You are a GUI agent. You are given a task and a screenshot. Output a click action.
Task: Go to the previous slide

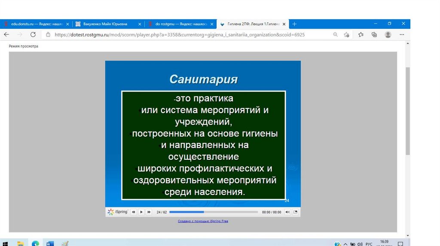pos(134,212)
